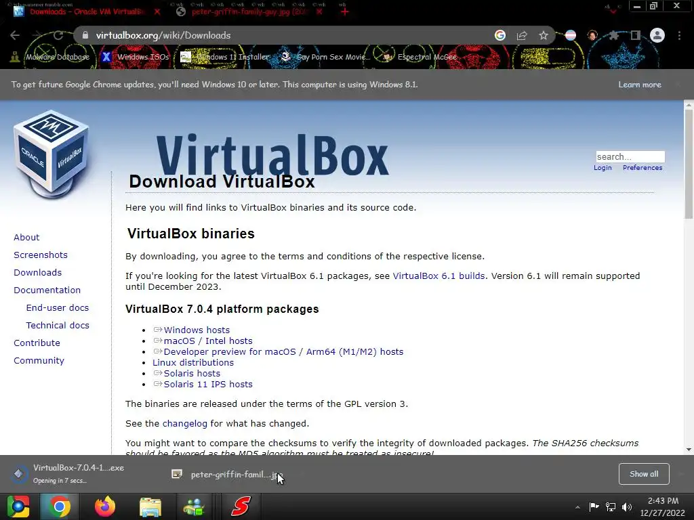Screen dimensions: 694x520
Task: Show hidden tray icons arrow
Action: point(577,507)
